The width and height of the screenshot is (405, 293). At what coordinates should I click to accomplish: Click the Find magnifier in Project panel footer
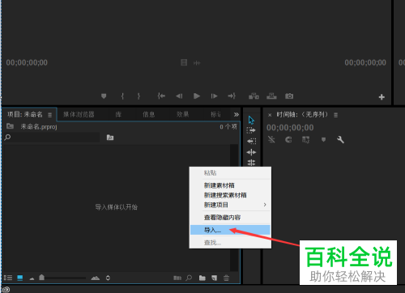tap(189, 278)
